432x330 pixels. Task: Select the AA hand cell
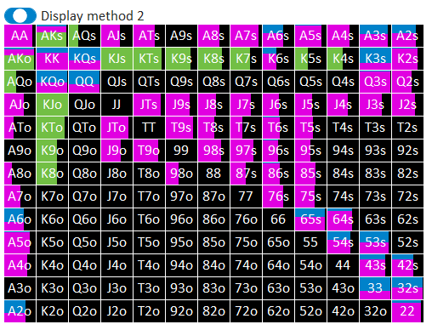click(x=20, y=36)
